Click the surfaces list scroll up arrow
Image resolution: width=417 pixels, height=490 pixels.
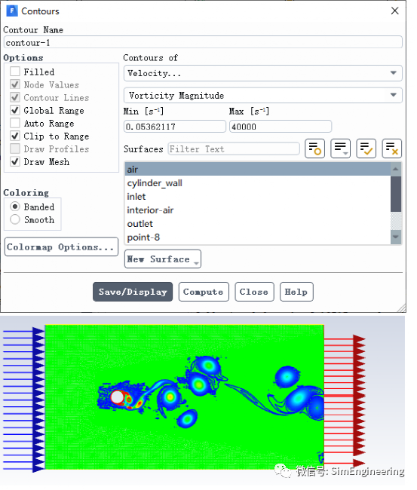point(396,169)
